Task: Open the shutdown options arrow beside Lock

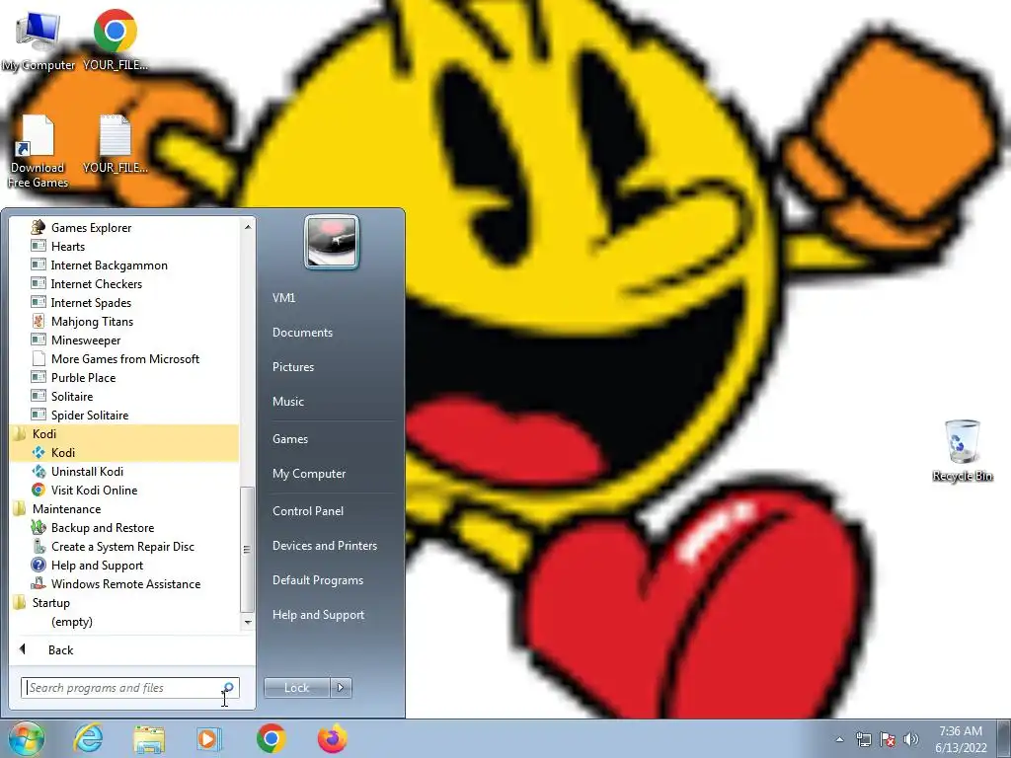Action: pyautogui.click(x=341, y=688)
